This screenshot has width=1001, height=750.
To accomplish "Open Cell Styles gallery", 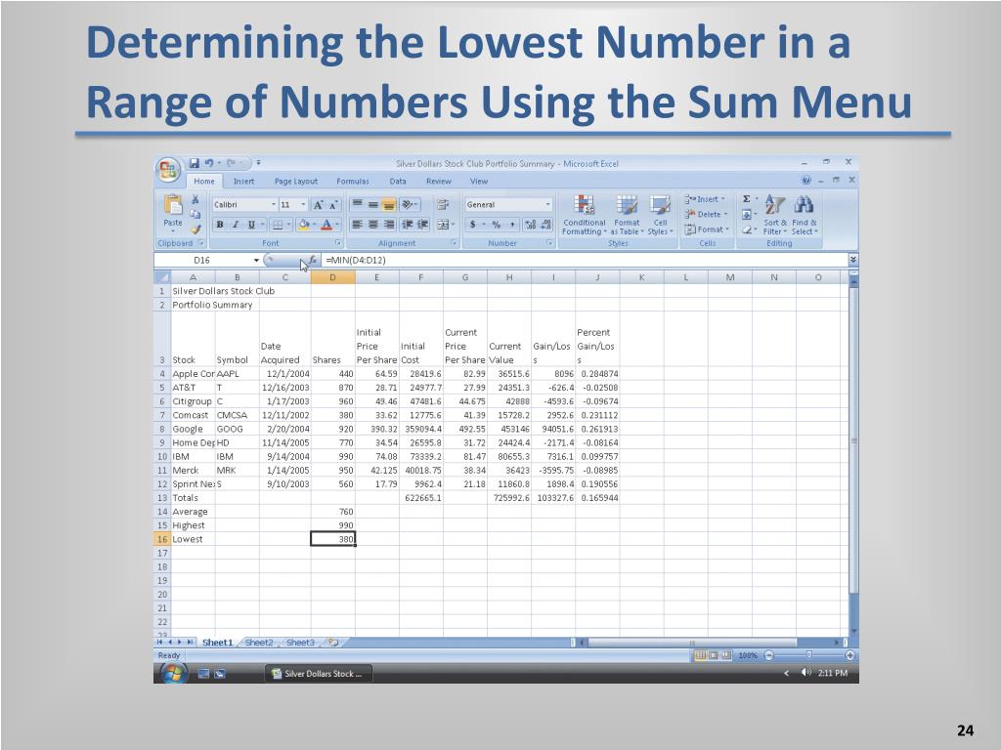I will point(660,215).
